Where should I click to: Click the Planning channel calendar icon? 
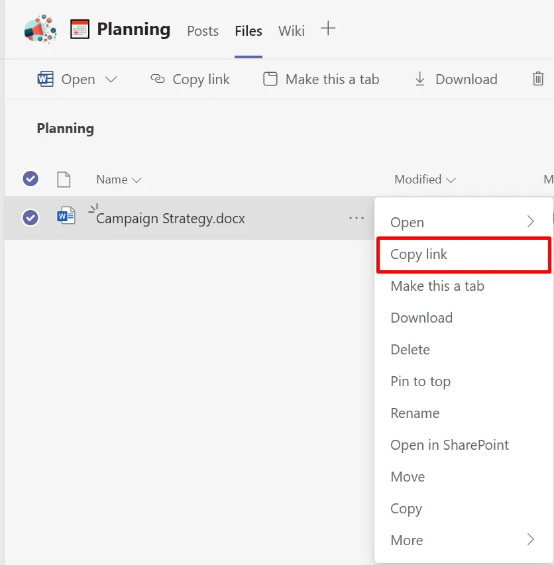pyautogui.click(x=80, y=29)
